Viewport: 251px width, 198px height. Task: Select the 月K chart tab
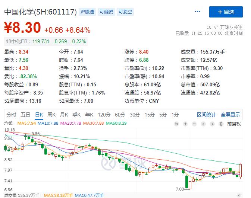64,115
